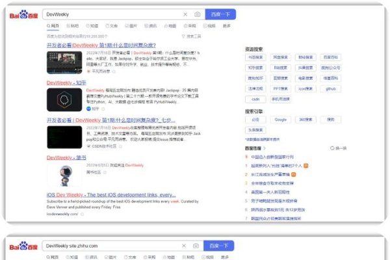The height and width of the screenshot is (260, 390).
Task: Open the DevWeekly - 简书 result link
Action: (66, 157)
